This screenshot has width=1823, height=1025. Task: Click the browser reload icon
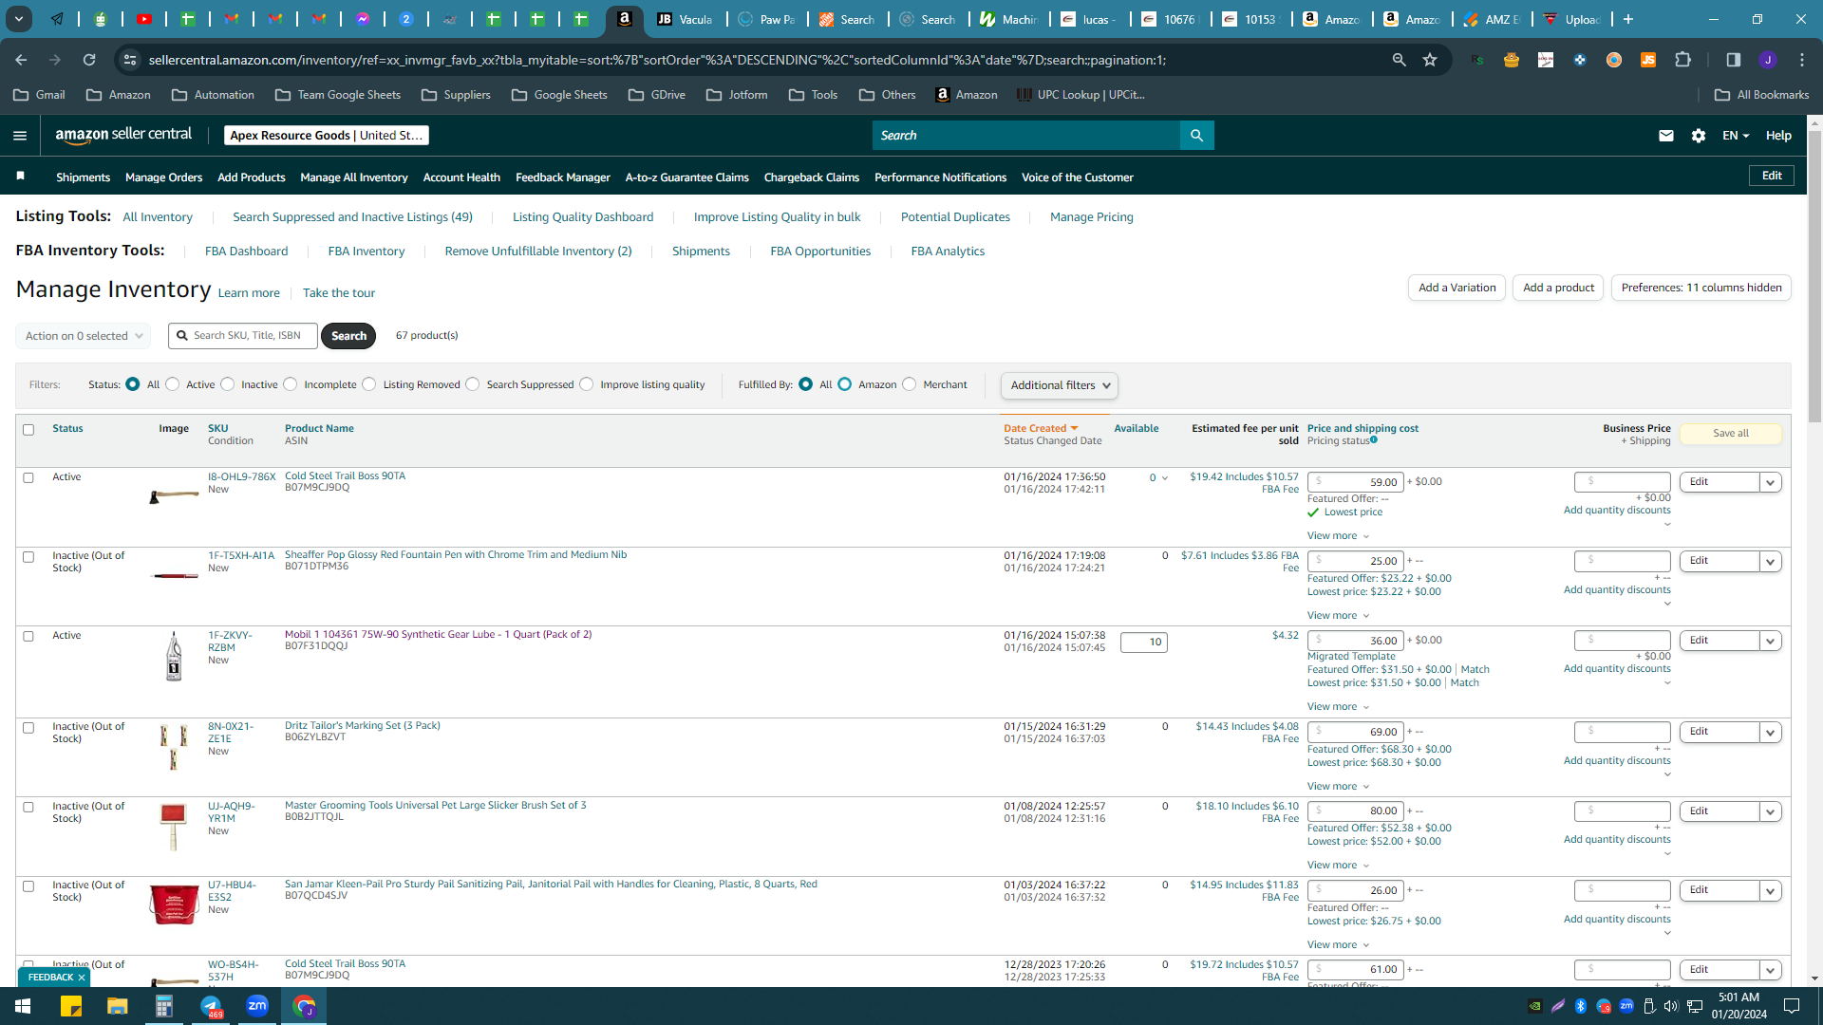coord(89,60)
